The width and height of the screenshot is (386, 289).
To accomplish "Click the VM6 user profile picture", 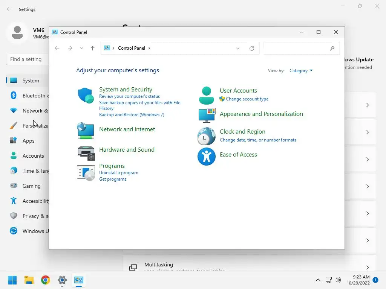I will (17, 33).
